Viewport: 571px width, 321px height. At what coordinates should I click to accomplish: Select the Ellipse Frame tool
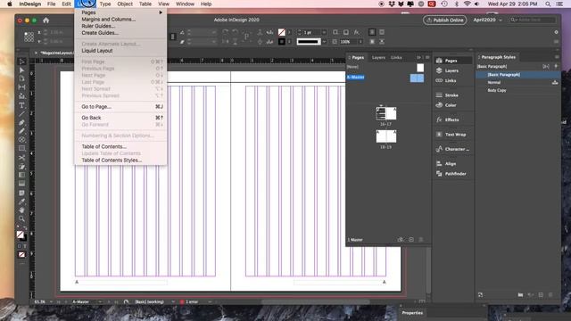point(21,140)
